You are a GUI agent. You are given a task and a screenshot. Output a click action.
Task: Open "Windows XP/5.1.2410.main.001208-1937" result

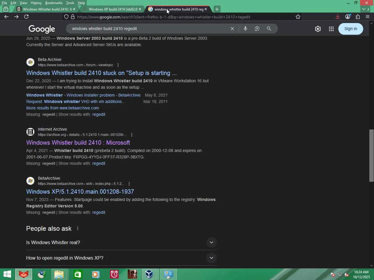pyautogui.click(x=80, y=192)
